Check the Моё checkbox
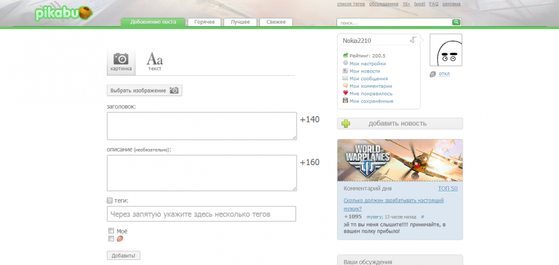Image resolution: width=559 pixels, height=265 pixels. click(111, 231)
